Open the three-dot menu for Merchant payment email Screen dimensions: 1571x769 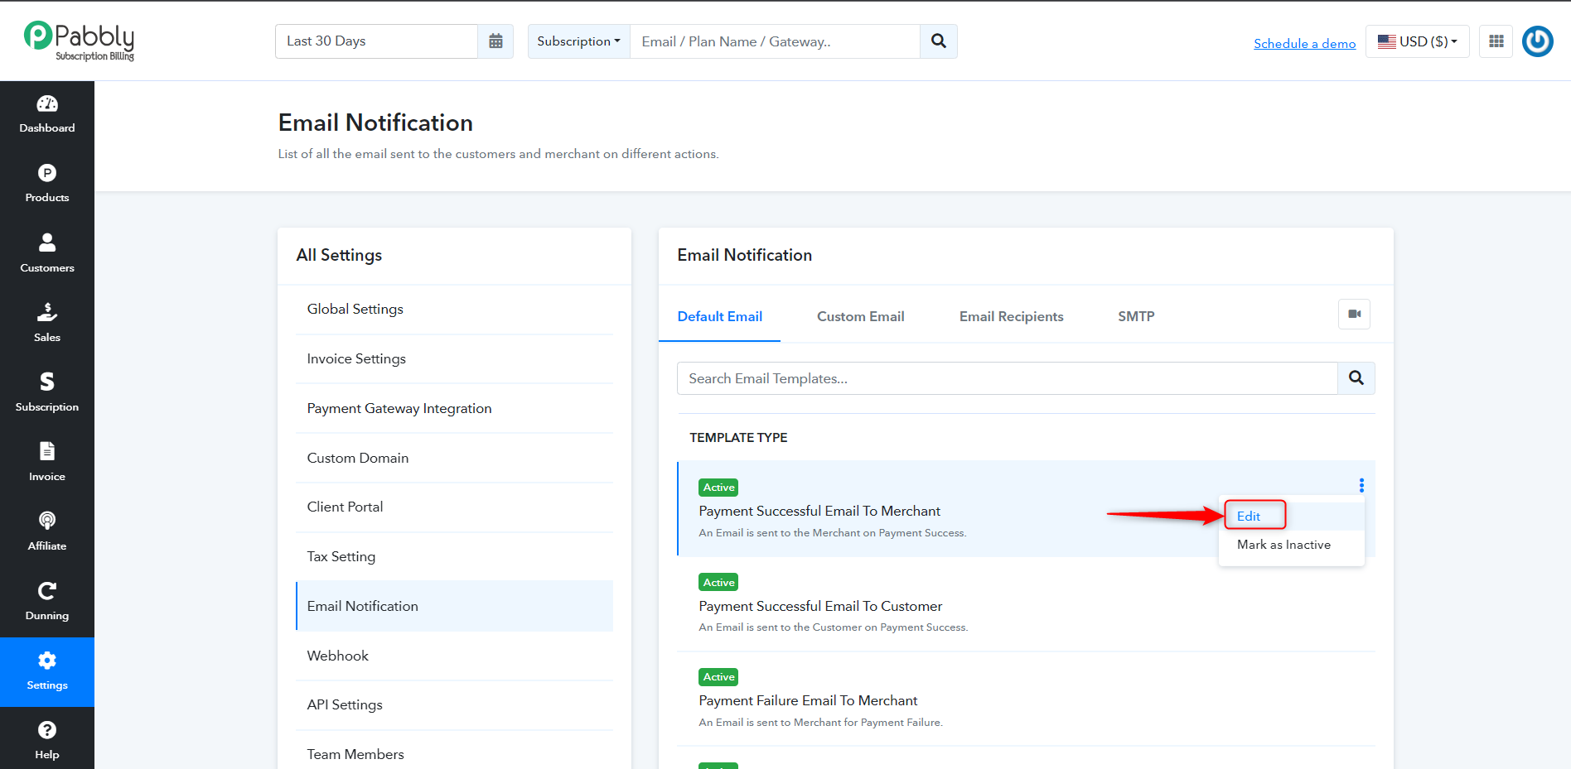(1361, 486)
